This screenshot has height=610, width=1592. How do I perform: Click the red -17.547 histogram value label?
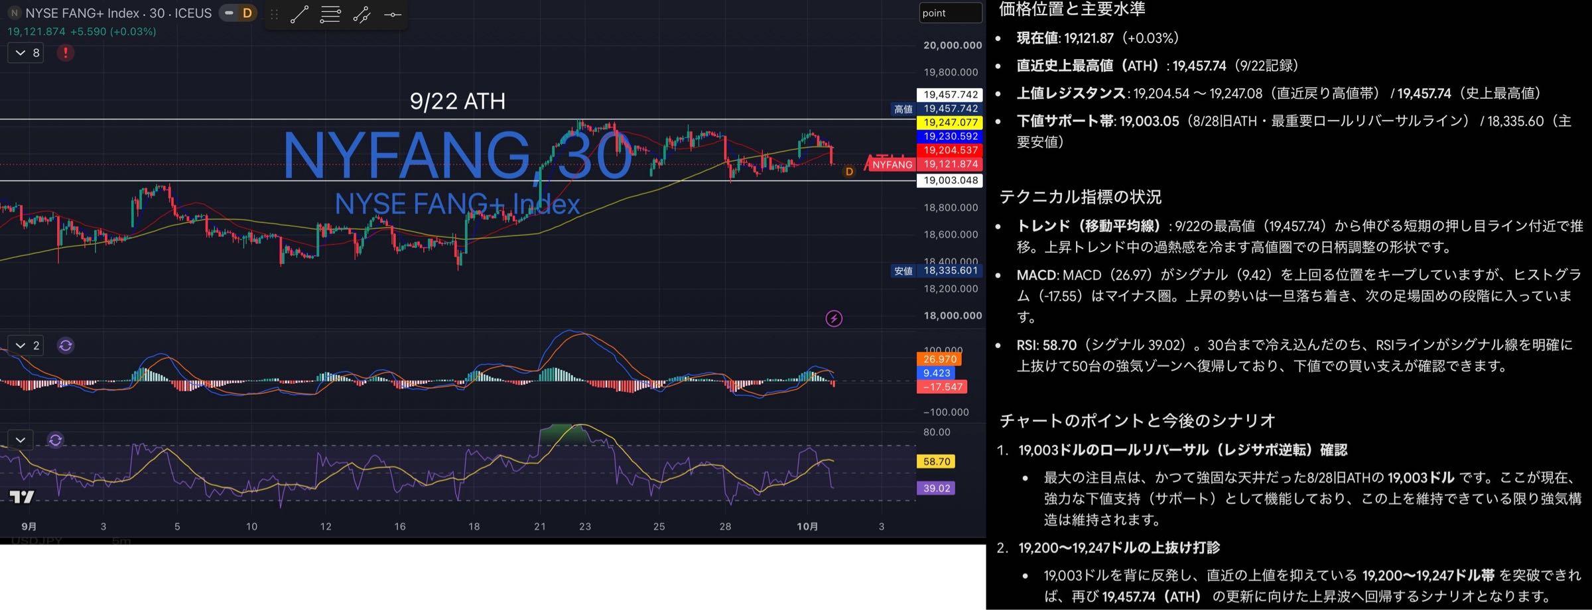coord(942,387)
